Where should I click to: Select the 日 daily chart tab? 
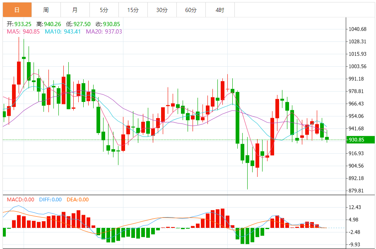pos(17,10)
